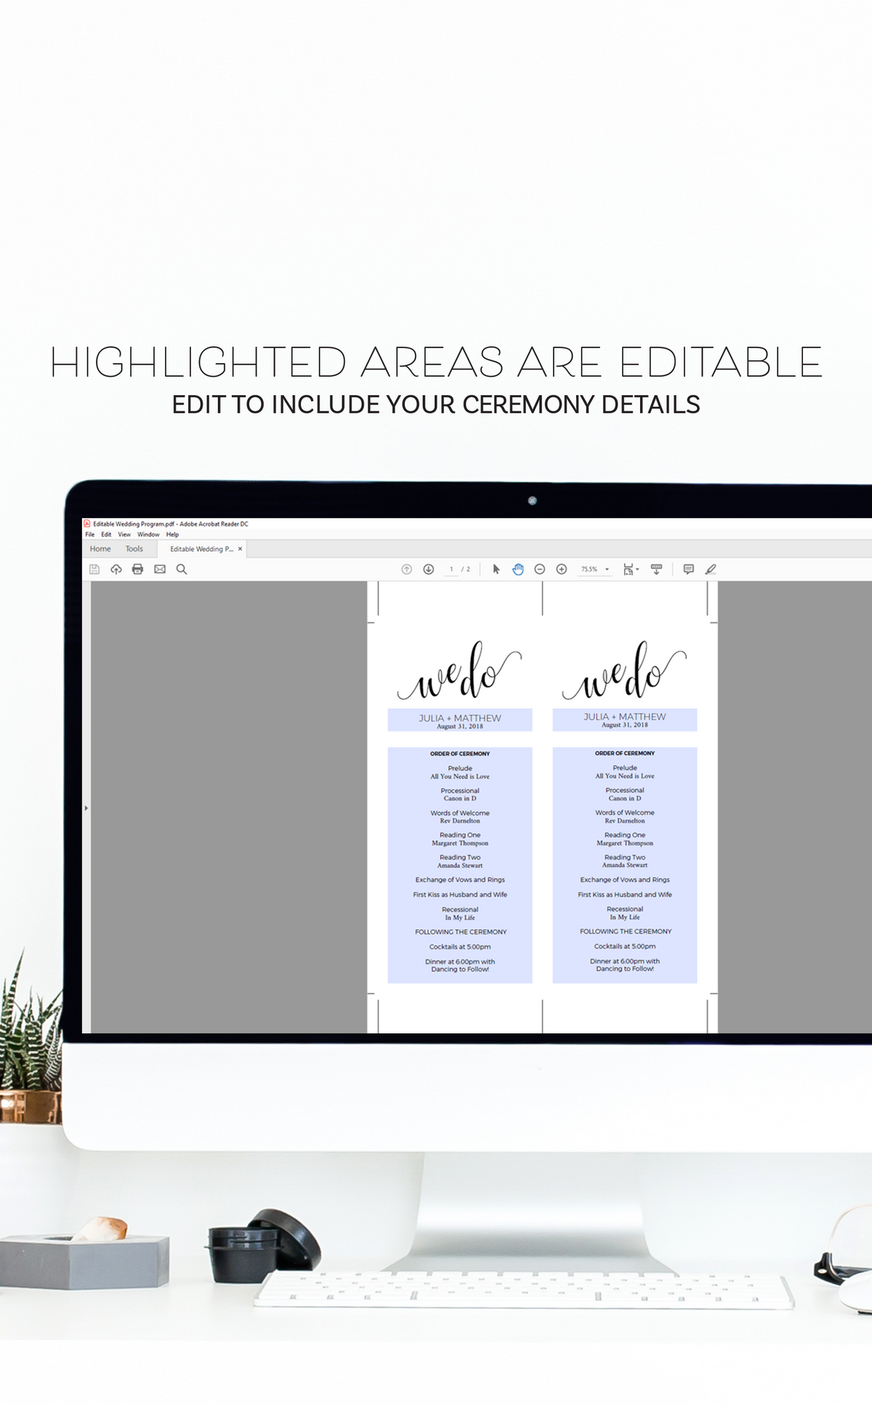Screen dimensions: 872x1405
Task: Open the Window menu
Action: [x=148, y=535]
